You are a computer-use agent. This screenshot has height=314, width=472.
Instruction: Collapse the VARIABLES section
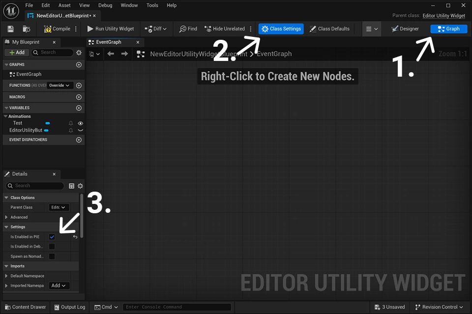6,108
